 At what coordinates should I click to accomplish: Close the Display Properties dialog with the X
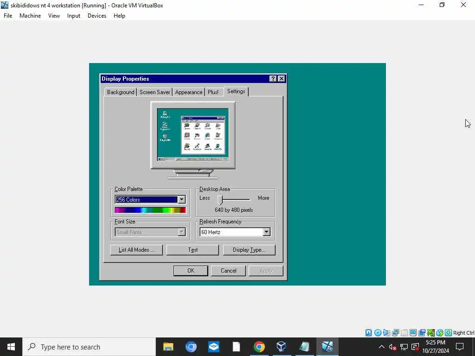tap(282, 79)
